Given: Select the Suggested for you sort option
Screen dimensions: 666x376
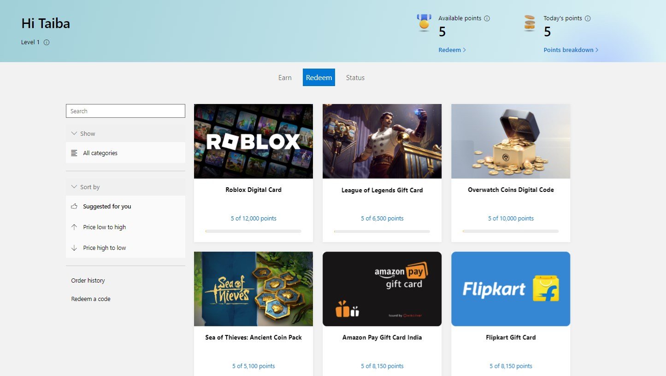Looking at the screenshot, I should coord(106,206).
